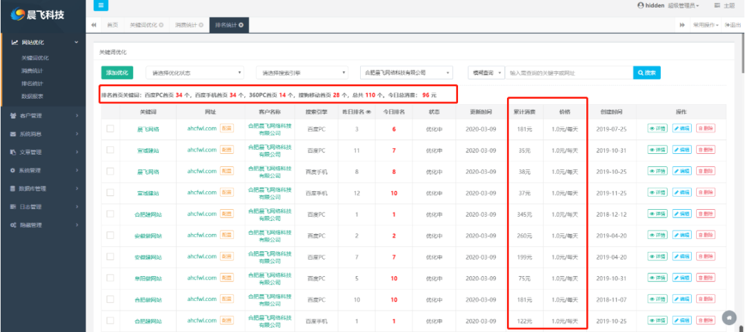745x332 pixels.
Task: Edit the keyword row costing 35元
Action: [682, 150]
